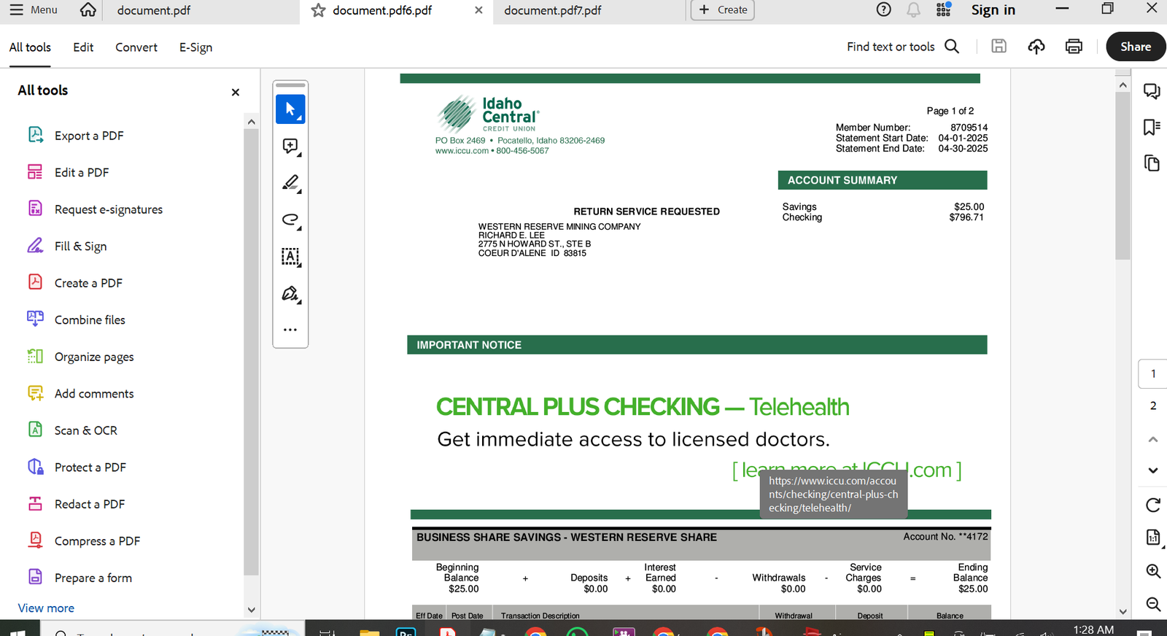This screenshot has width=1167, height=636.
Task: Choose the Select arrow tool
Action: pos(290,109)
